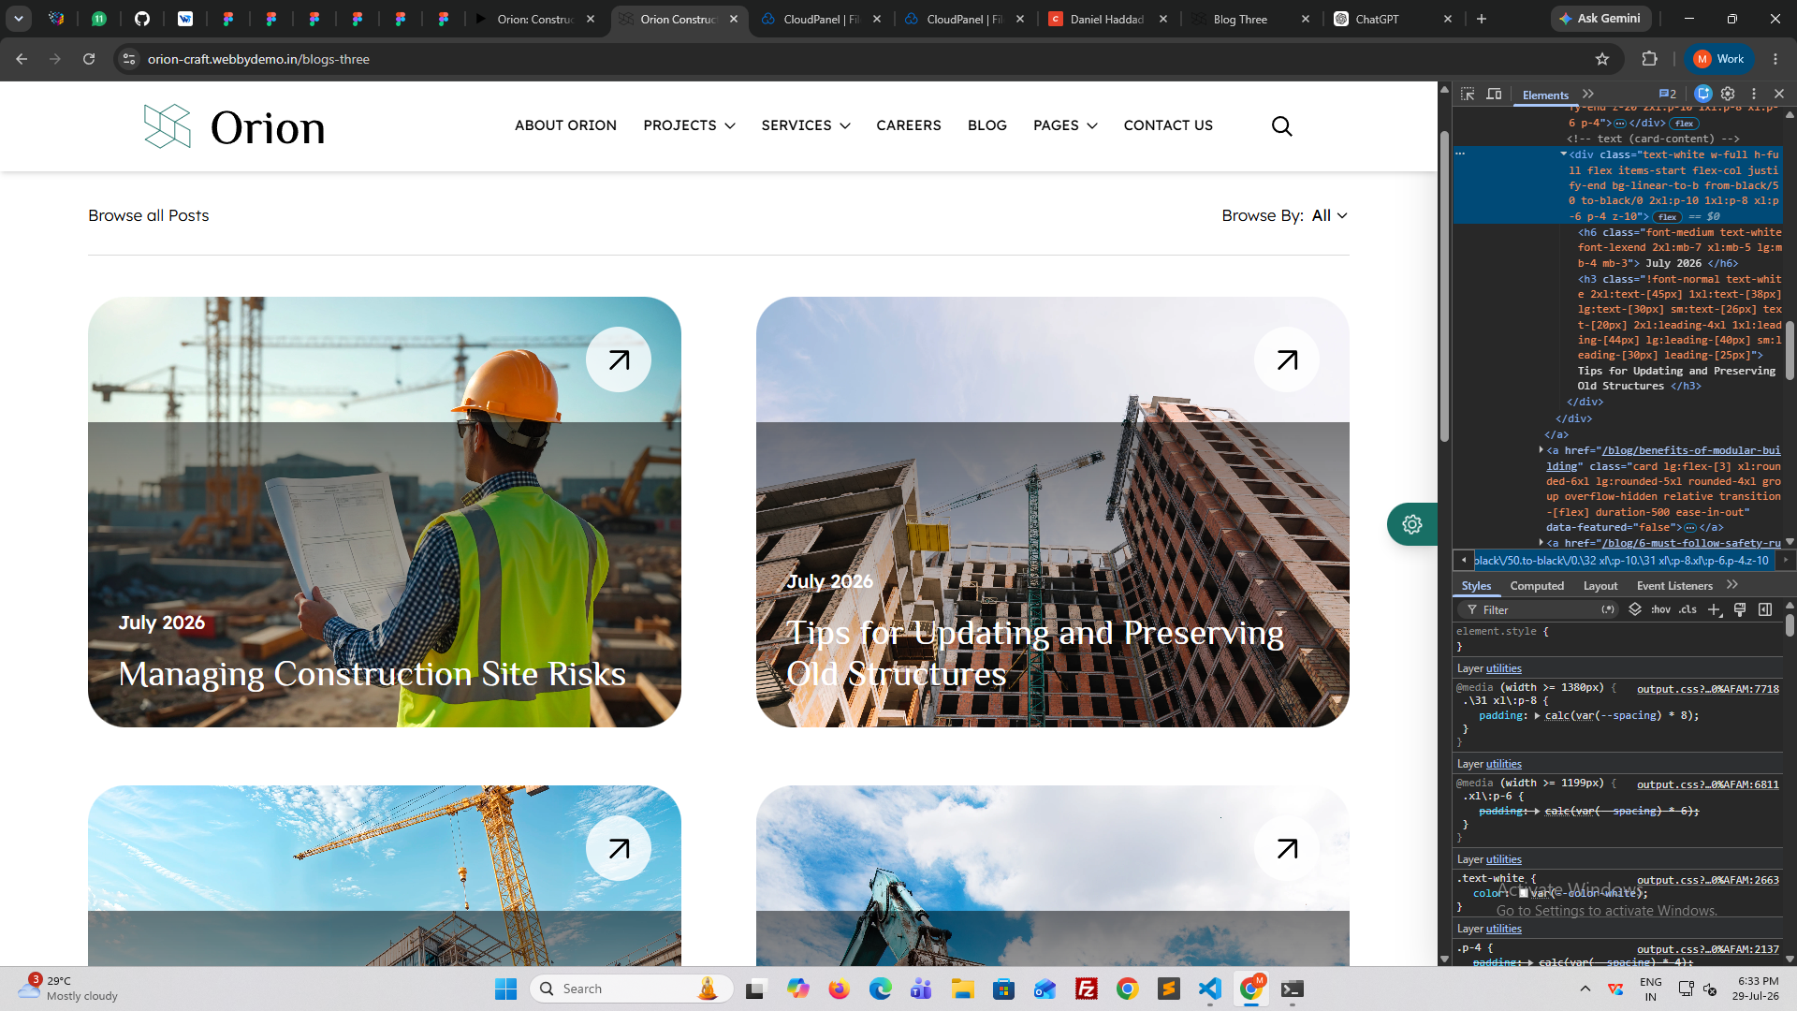Open the ABOUT ORION menu item
This screenshot has width=1797, height=1011.
coord(565,125)
